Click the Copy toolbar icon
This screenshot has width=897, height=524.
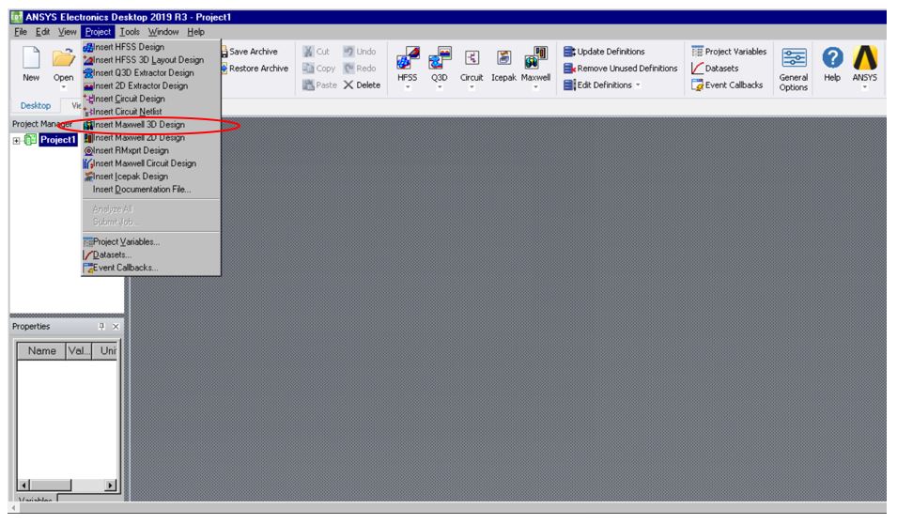(309, 68)
